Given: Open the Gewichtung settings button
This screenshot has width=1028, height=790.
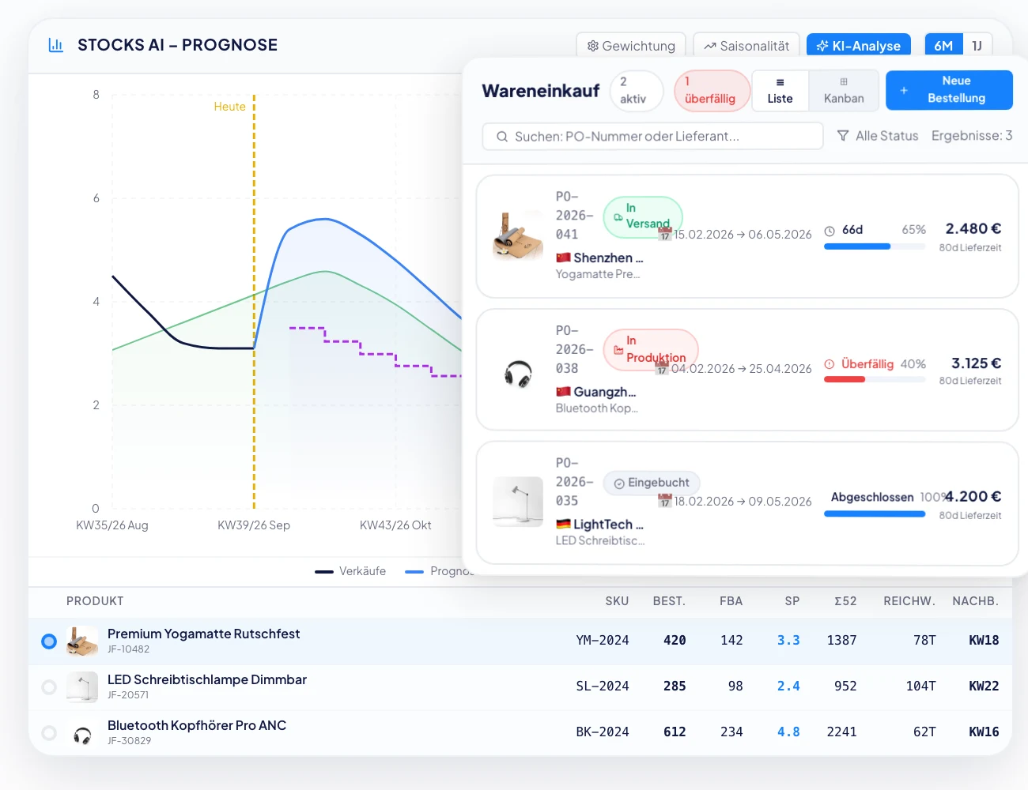Looking at the screenshot, I should point(631,46).
